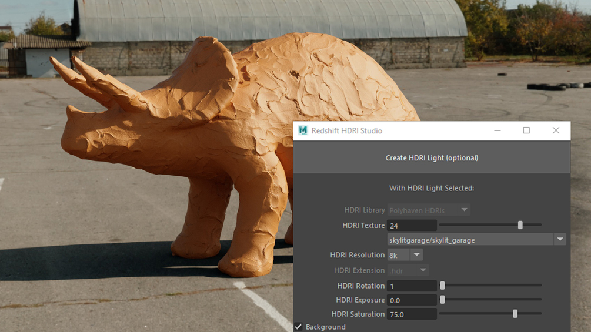Click the HDRI Texture number field

tap(412, 226)
